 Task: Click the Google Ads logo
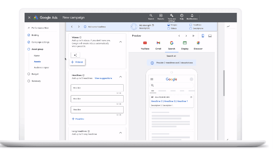(45, 18)
